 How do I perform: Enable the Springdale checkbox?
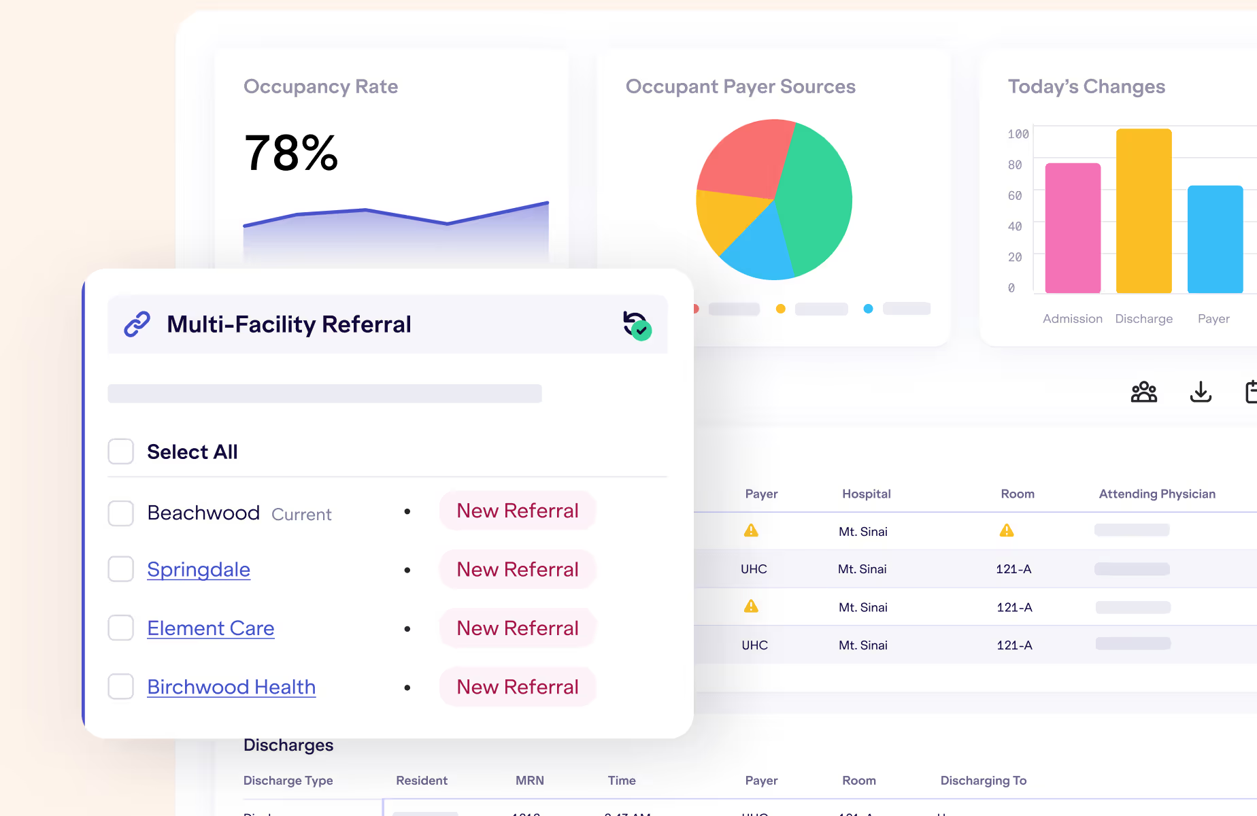pyautogui.click(x=121, y=569)
